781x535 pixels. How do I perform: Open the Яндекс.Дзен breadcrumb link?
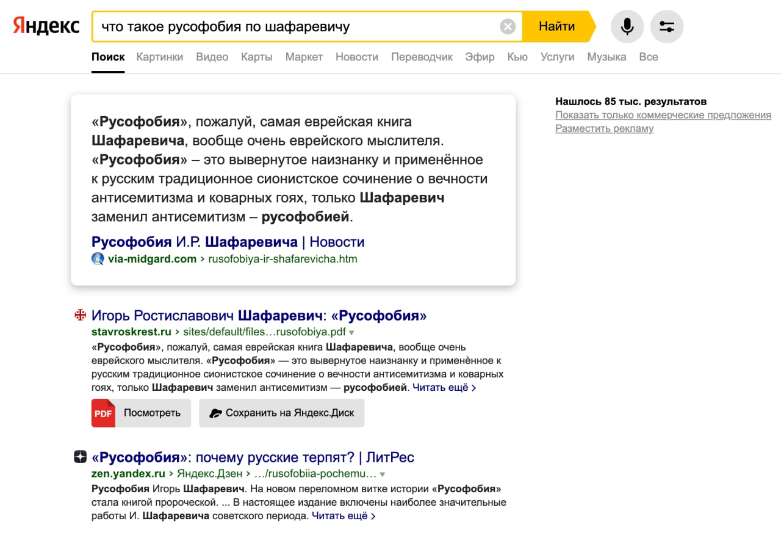click(x=211, y=473)
